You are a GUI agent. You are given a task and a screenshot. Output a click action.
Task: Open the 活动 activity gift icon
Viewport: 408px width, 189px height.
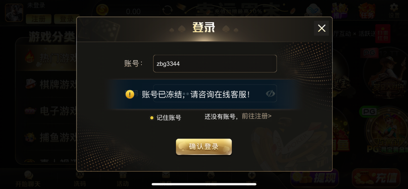click(123, 179)
